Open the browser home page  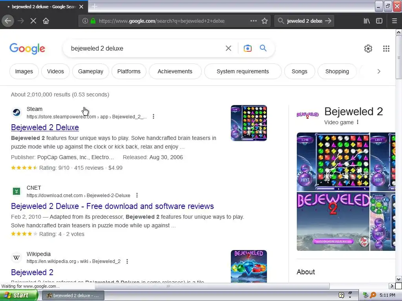[x=46, y=21]
